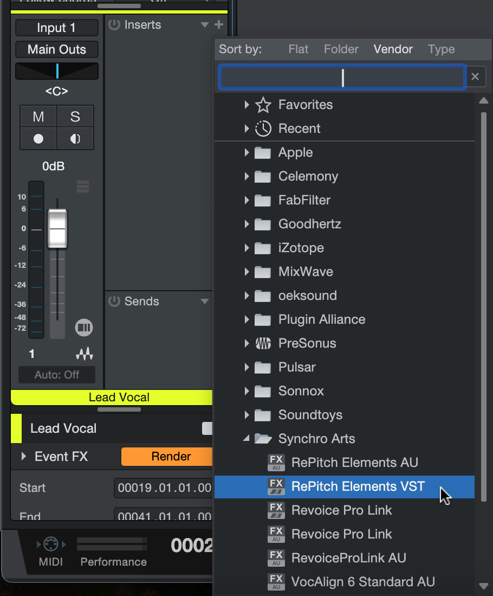Toggle the Sends power icon
The height and width of the screenshot is (596, 493).
114,302
